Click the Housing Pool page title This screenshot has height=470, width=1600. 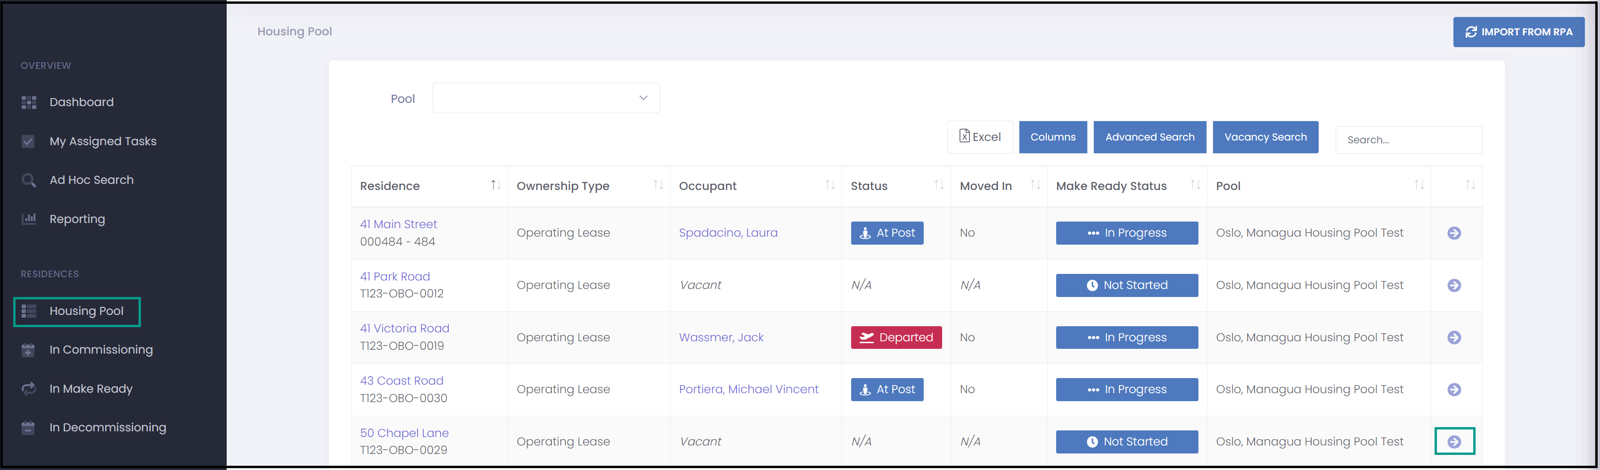pos(295,32)
